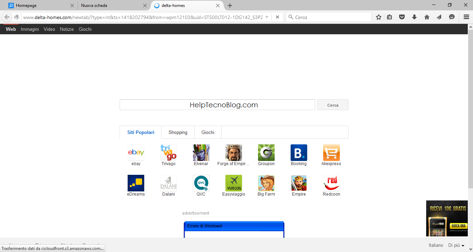Screen dimensions: 473x252
Task: Close the Nuova scheda tab
Action: (x=145, y=6)
